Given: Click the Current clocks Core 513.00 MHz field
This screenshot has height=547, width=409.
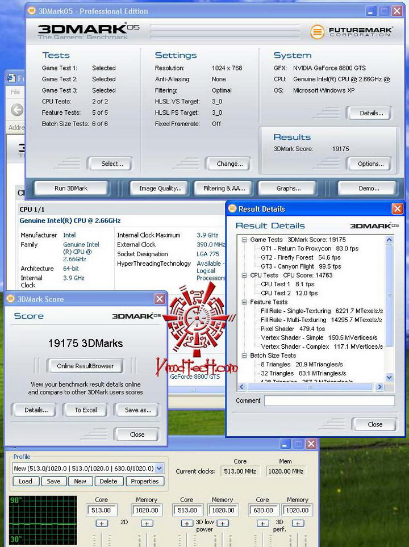Looking at the screenshot, I should (240, 471).
